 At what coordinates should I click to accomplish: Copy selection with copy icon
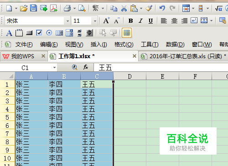click(114, 8)
